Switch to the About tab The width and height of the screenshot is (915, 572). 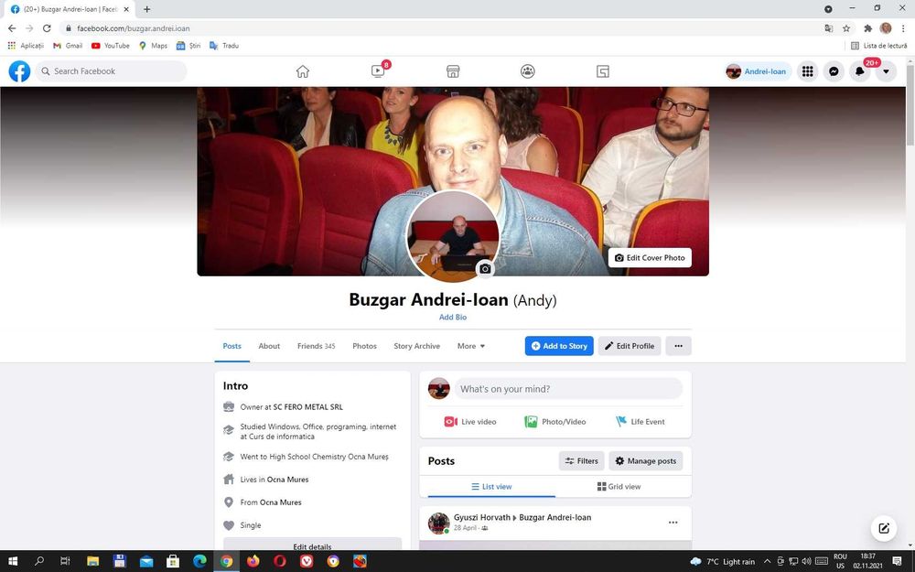269,346
